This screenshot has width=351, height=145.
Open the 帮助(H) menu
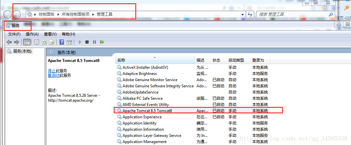[68, 34]
